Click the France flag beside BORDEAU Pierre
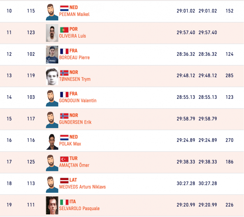Viewport: 244px width, 217px height. (64, 51)
